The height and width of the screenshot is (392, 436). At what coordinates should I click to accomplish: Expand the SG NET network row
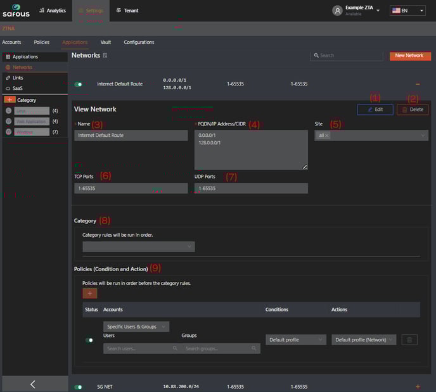[417, 386]
